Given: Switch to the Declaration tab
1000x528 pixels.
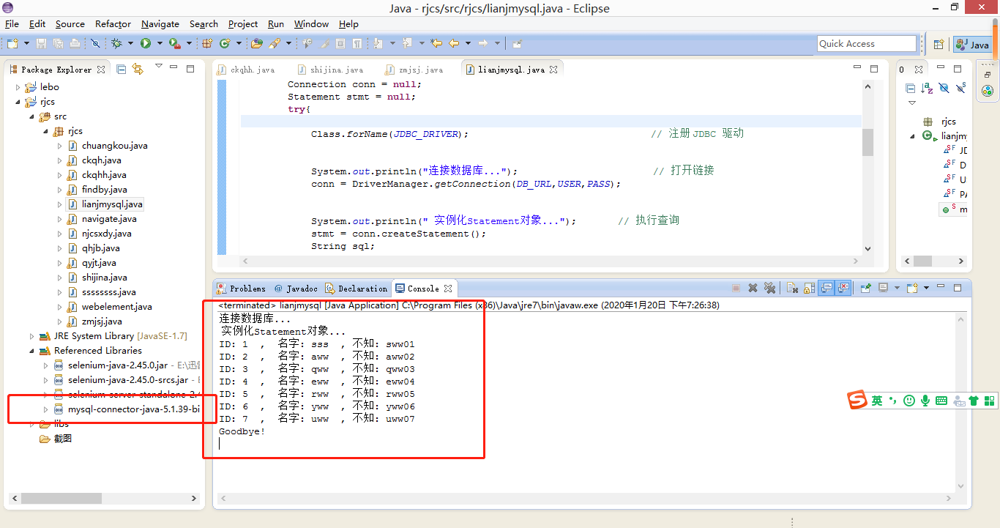Looking at the screenshot, I should pos(356,289).
